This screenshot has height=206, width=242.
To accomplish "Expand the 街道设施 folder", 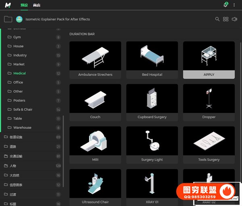I will [16, 137].
